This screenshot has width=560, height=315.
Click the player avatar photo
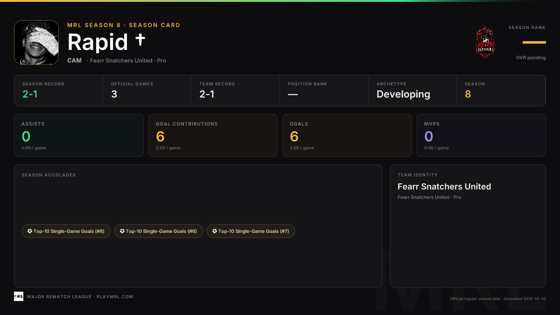(x=36, y=42)
